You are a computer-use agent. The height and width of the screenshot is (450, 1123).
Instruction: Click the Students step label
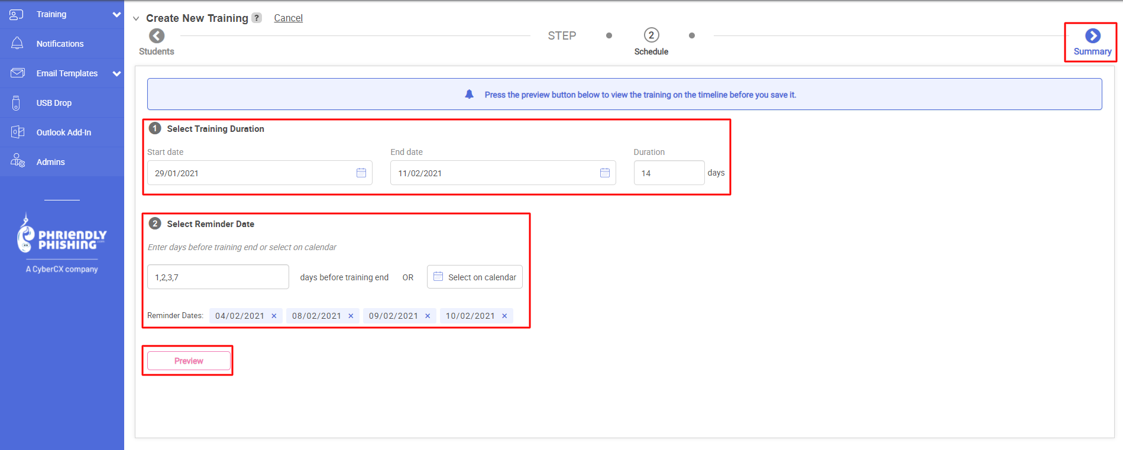157,51
